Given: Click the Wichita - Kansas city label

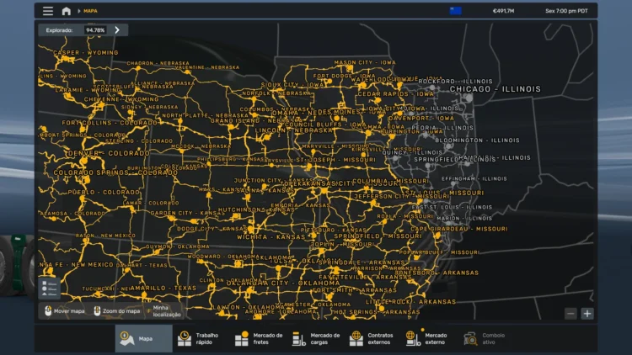Looking at the screenshot, I should [x=270, y=237].
